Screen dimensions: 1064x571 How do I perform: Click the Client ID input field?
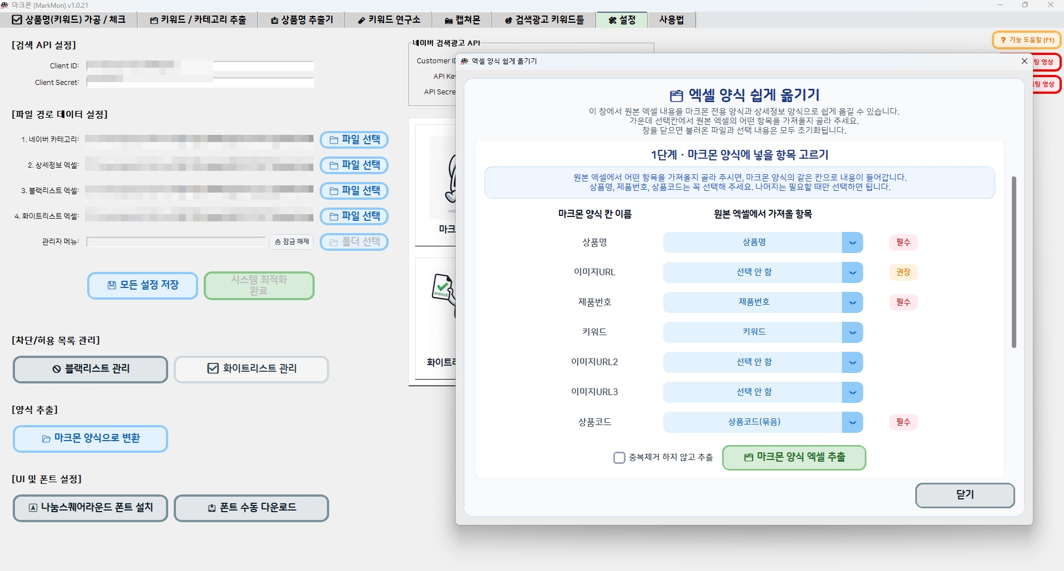(200, 65)
